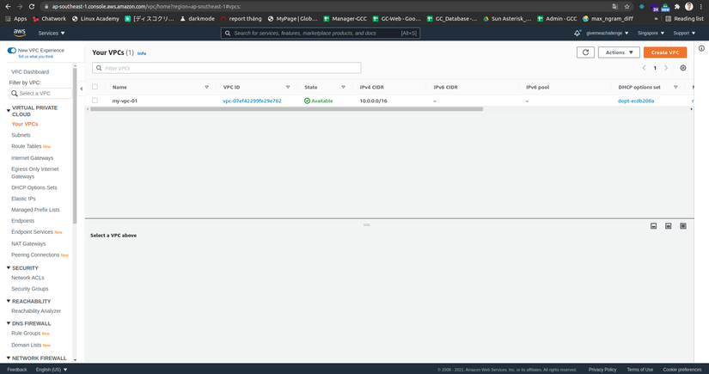Image resolution: width=709 pixels, height=374 pixels.
Task: Show more bookmarks chevron
Action: (656, 19)
